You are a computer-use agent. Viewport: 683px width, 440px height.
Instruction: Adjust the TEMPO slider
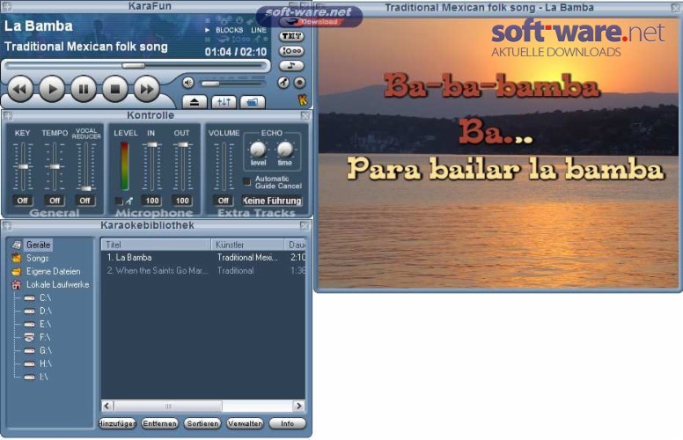(x=55, y=166)
